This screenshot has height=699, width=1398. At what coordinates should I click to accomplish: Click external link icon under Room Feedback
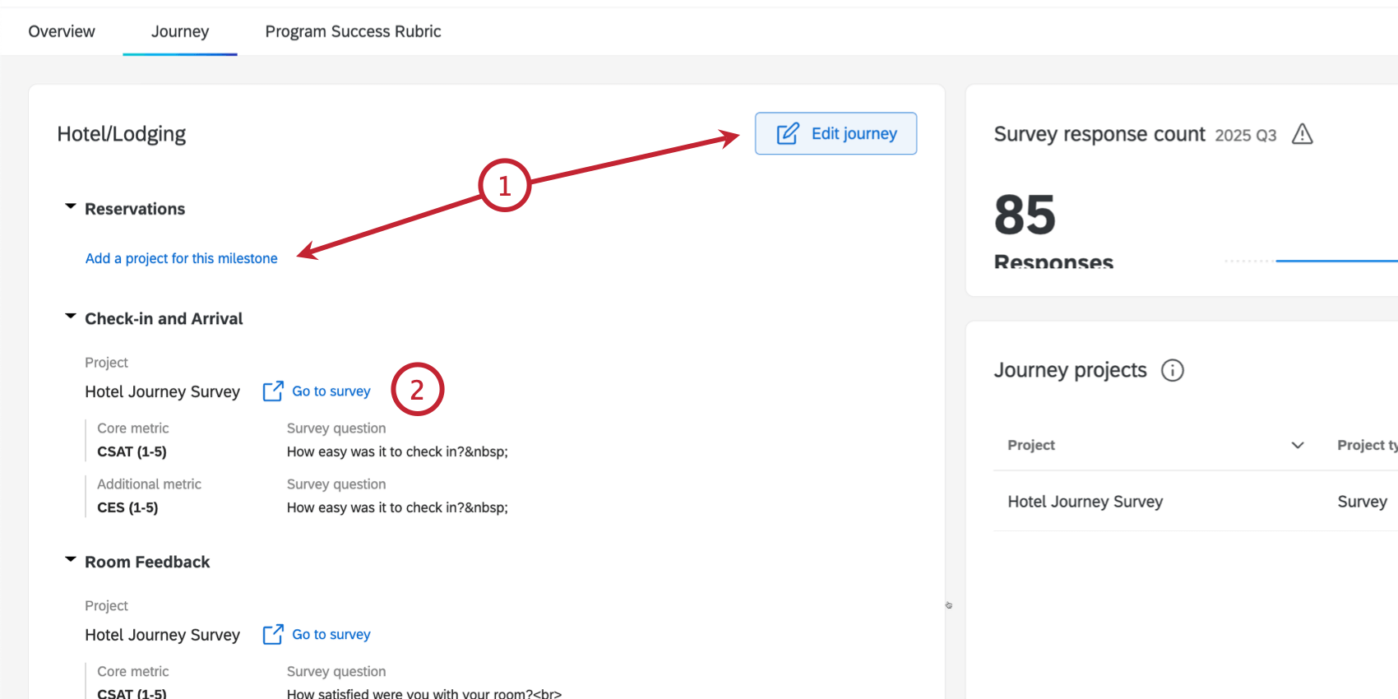[273, 635]
